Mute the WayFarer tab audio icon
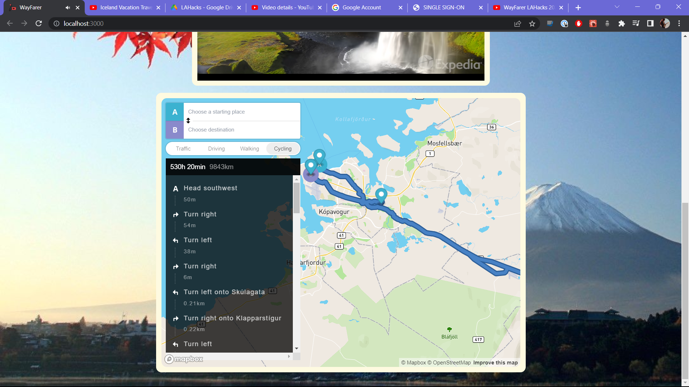Image resolution: width=689 pixels, height=387 pixels. [67, 8]
